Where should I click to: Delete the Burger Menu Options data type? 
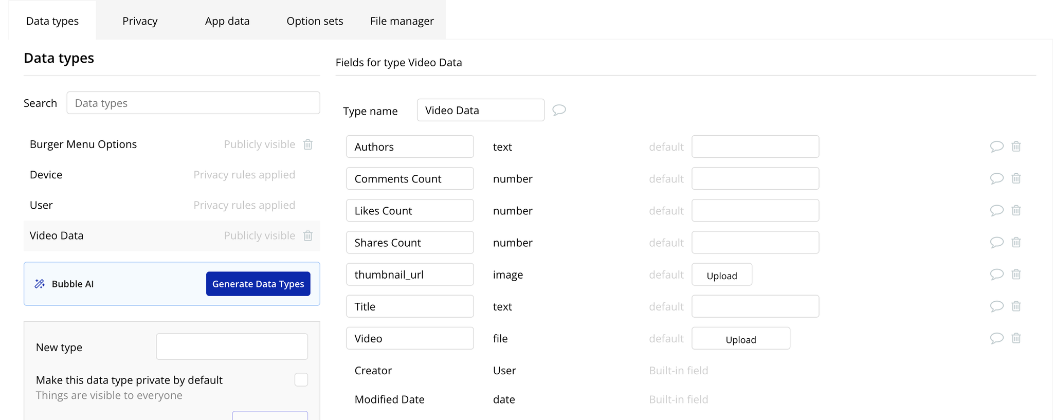307,144
